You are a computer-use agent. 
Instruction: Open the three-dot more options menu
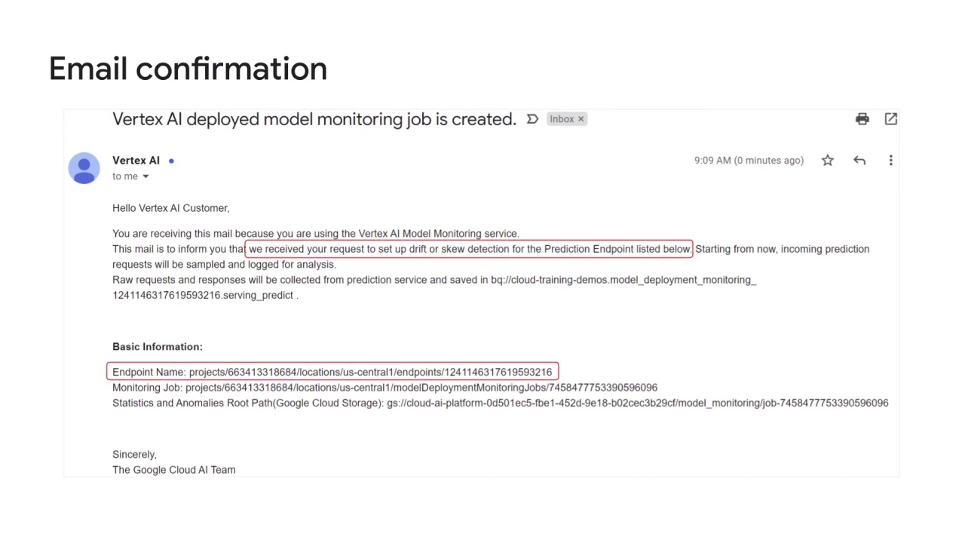coord(890,160)
